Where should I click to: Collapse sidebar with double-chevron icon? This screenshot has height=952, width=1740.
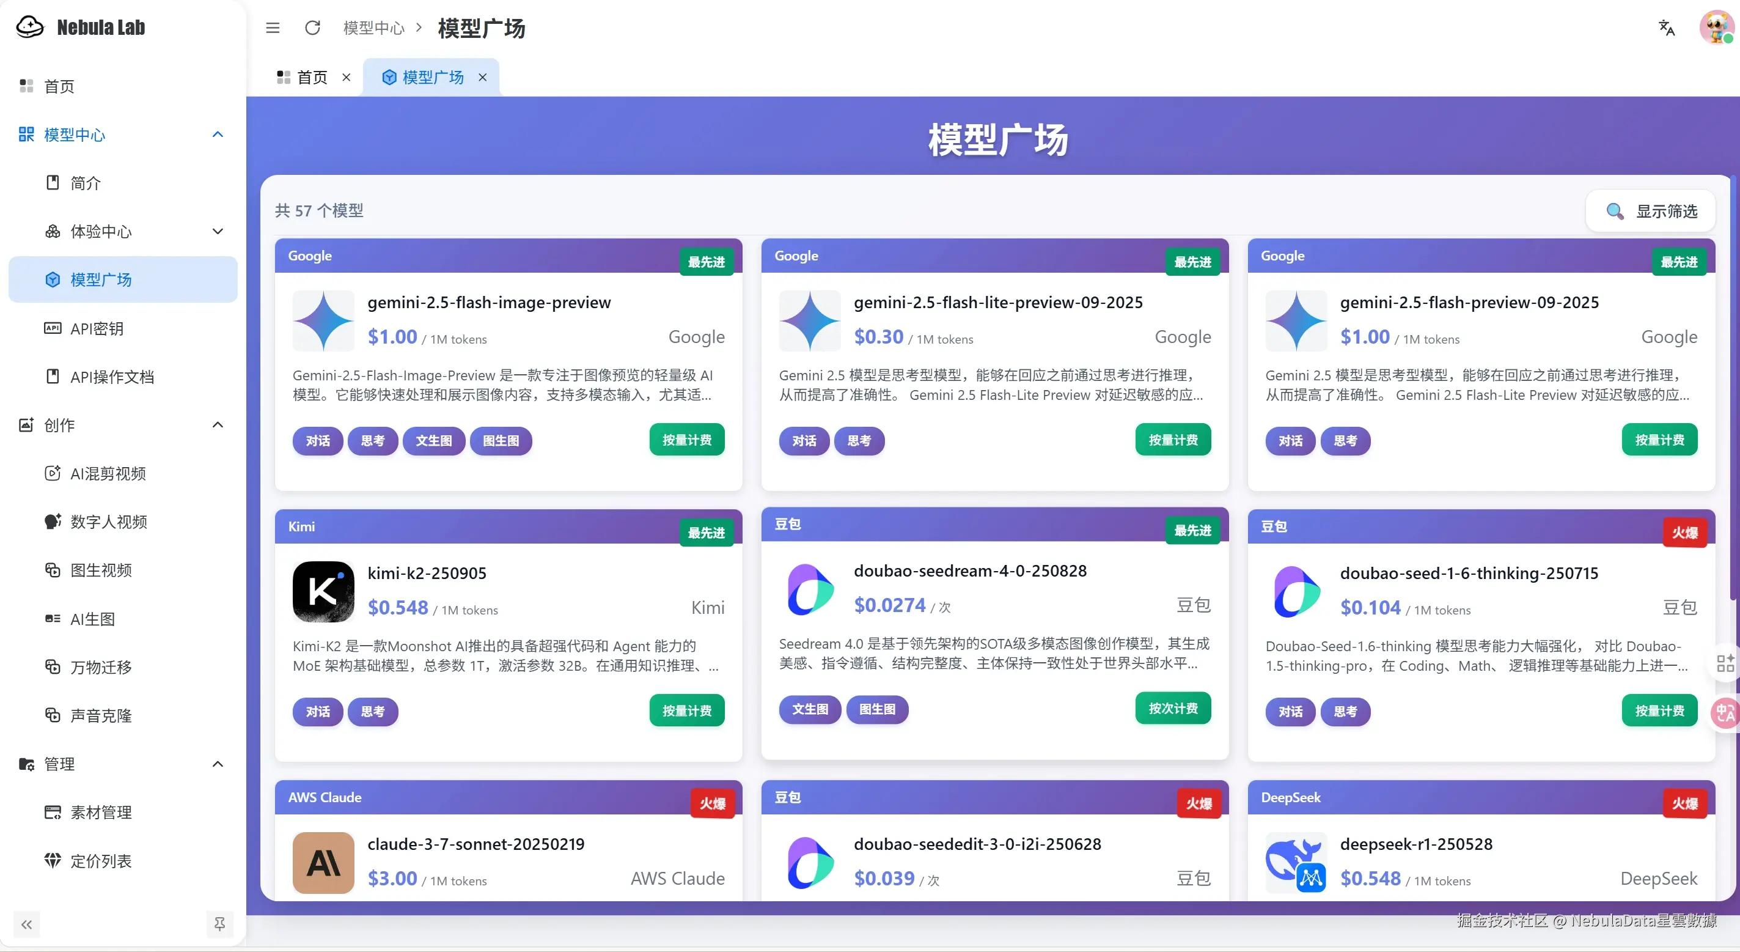[26, 924]
